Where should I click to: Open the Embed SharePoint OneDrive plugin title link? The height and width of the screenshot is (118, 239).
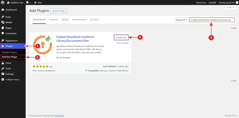point(75,39)
